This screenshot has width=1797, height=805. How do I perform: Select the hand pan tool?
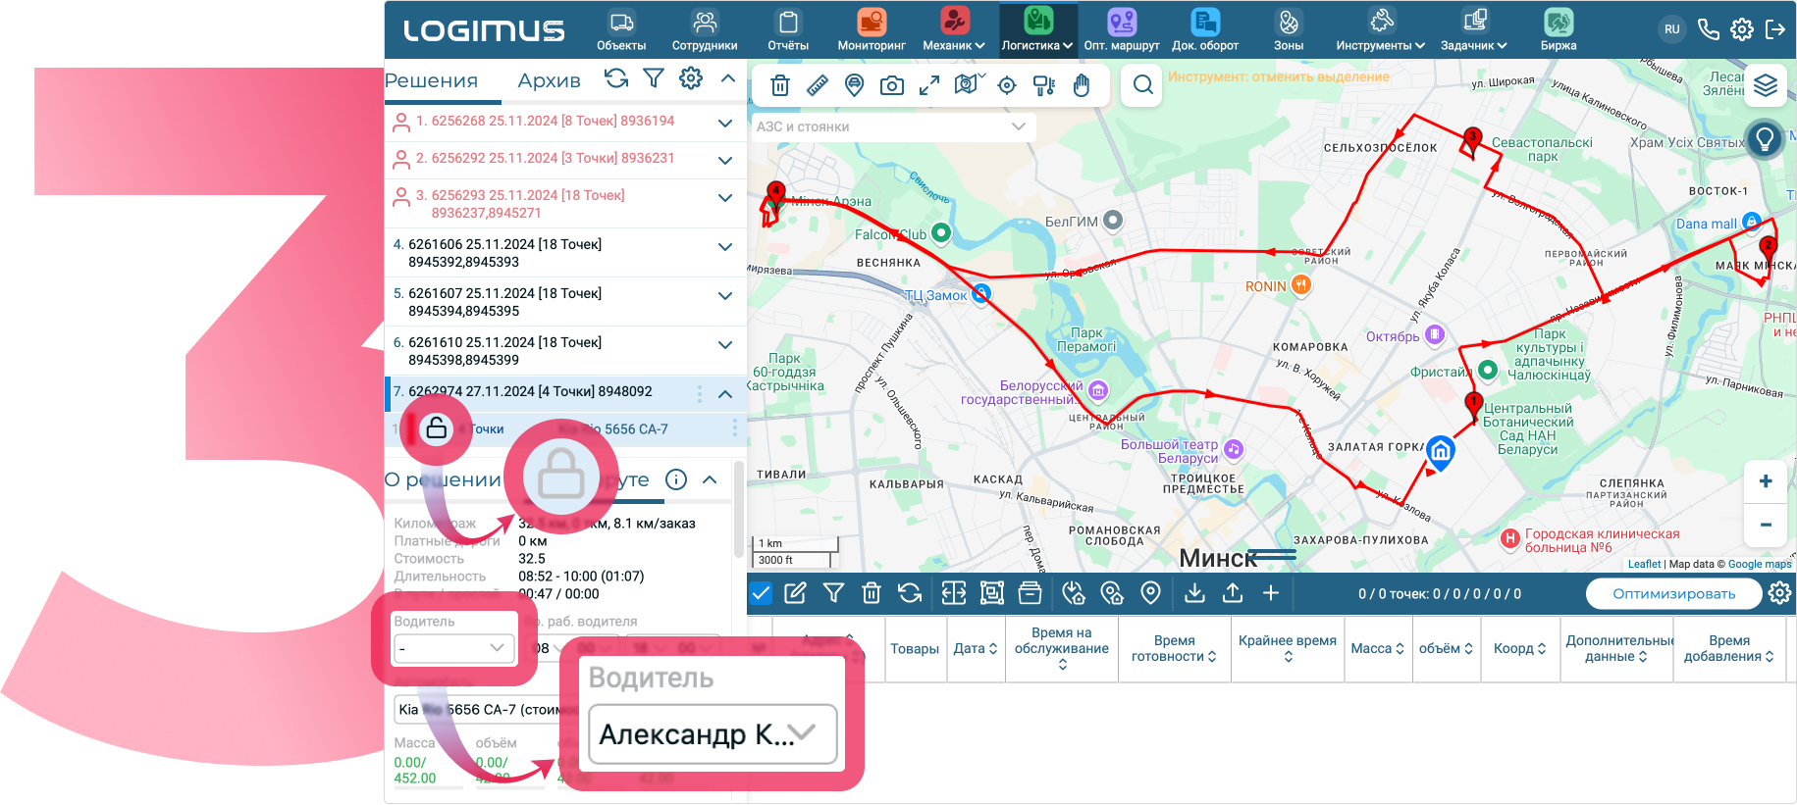[1082, 85]
